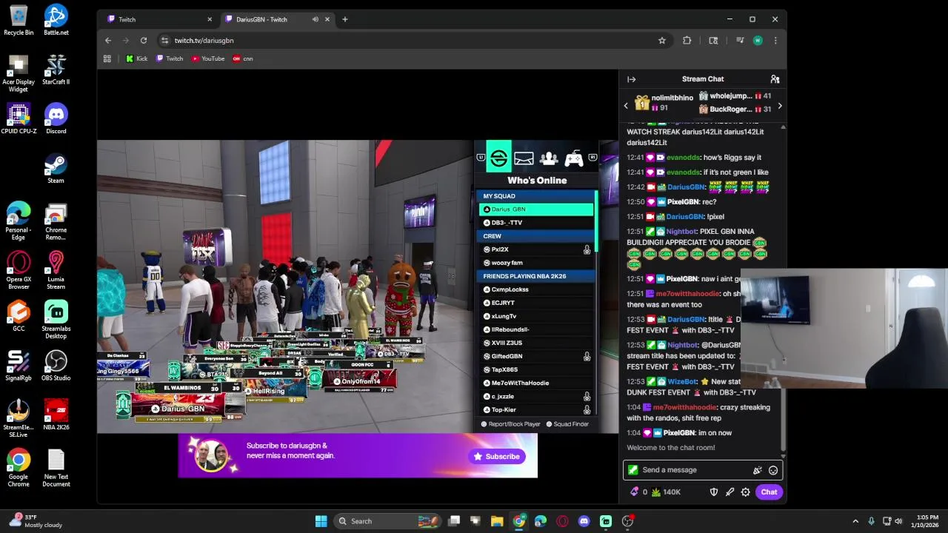Open NBA 2K26 desktop shortcut
The width and height of the screenshot is (948, 533).
(x=56, y=415)
